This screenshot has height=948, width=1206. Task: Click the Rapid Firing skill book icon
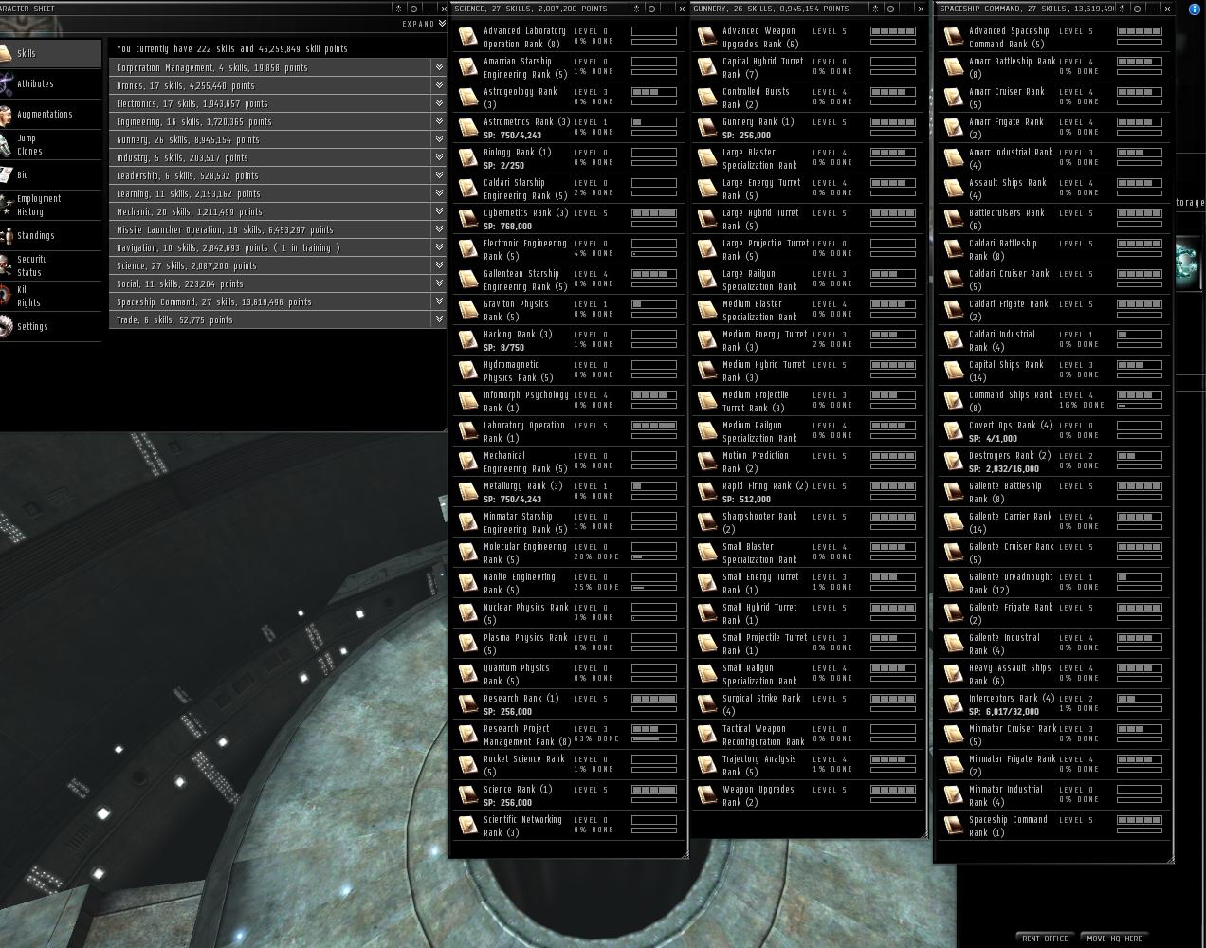coord(706,492)
